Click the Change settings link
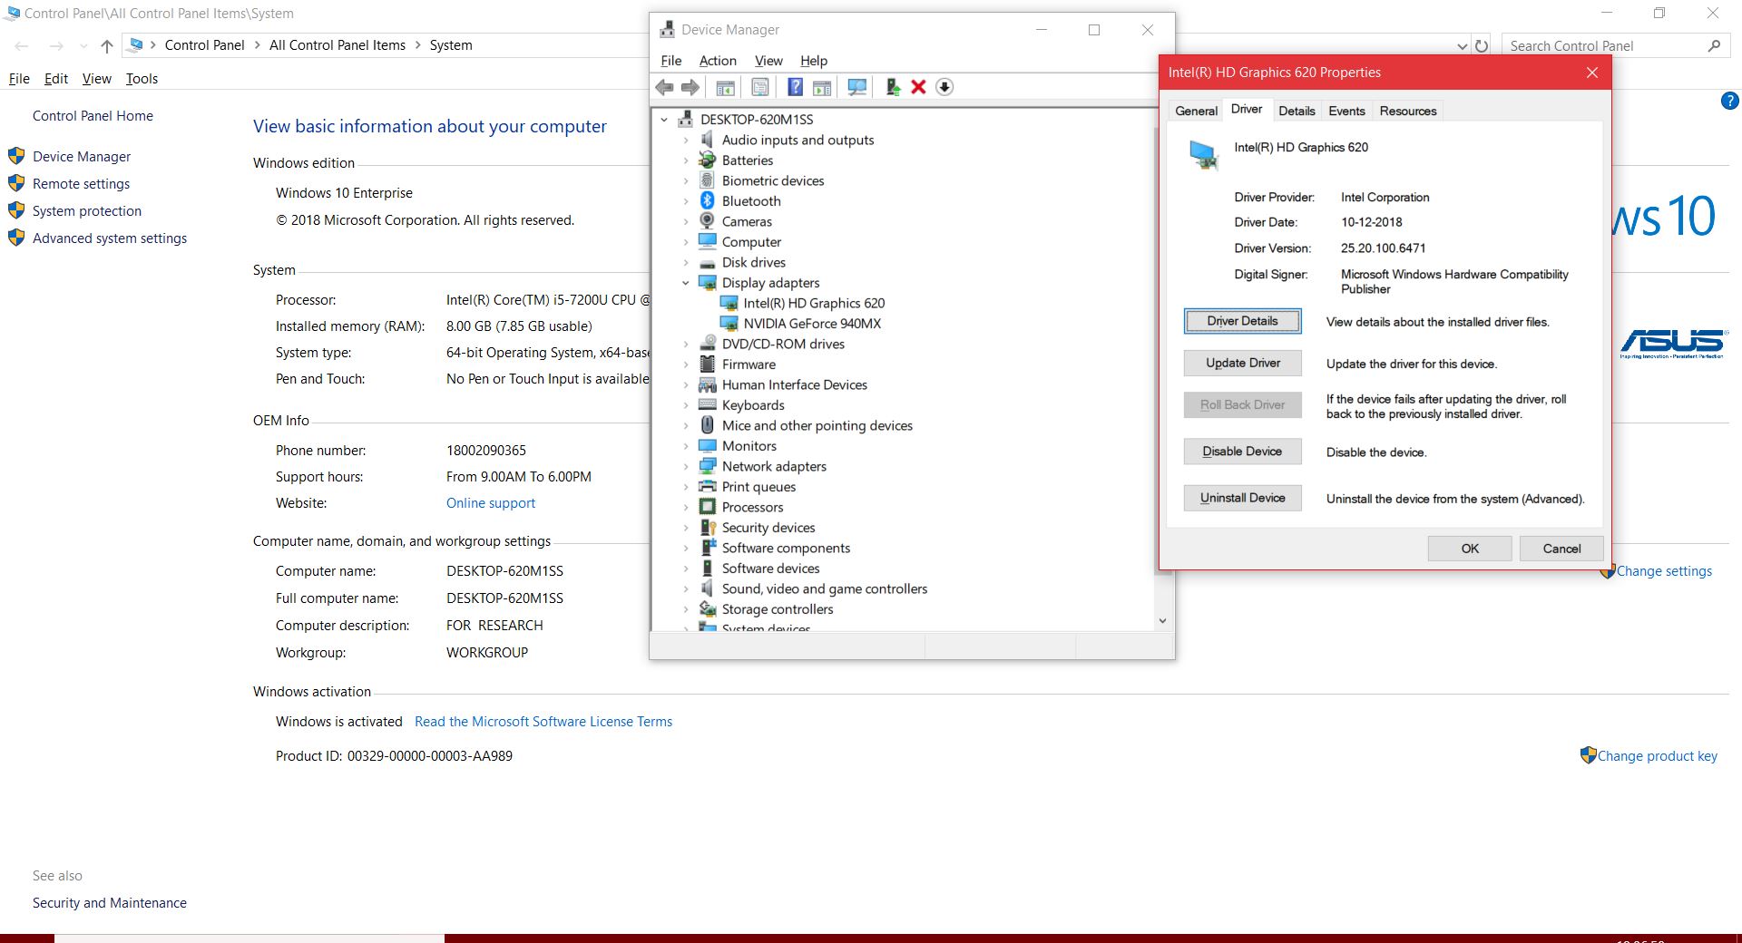 coord(1664,571)
